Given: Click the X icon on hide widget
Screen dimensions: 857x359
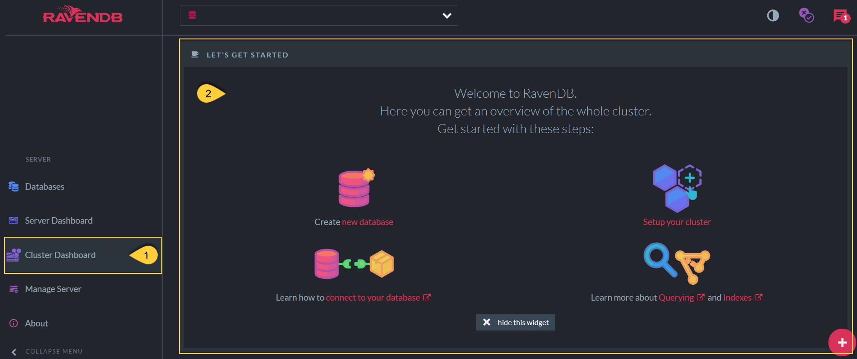Looking at the screenshot, I should pyautogui.click(x=487, y=322).
